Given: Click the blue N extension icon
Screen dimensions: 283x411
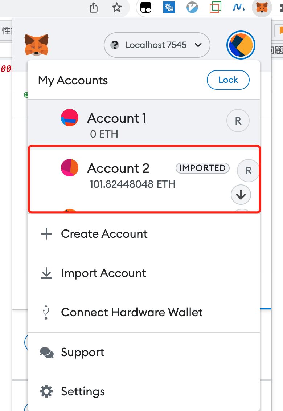Looking at the screenshot, I should click(x=238, y=7).
